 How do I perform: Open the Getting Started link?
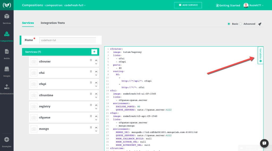(228, 5)
